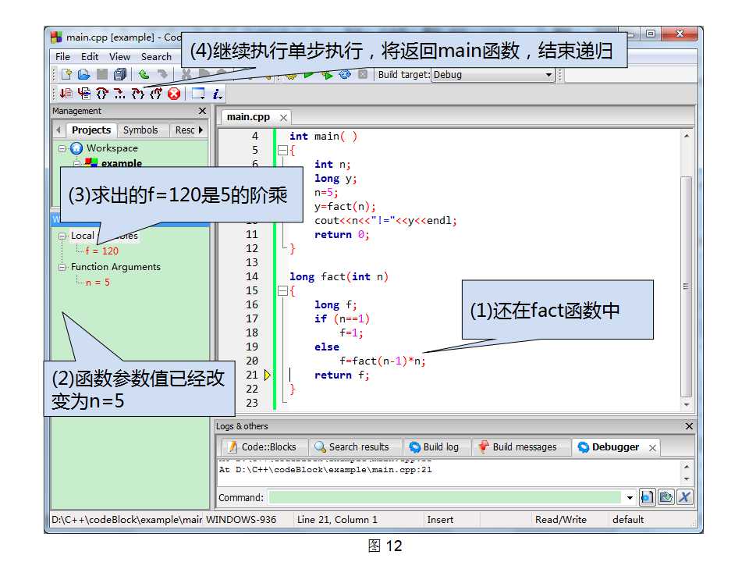
Task: Collapse the Function Arguments node
Action: point(62,267)
